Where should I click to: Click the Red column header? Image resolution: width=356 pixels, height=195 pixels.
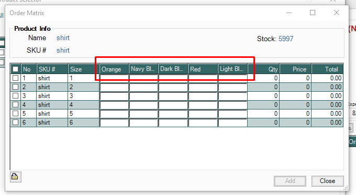click(x=203, y=69)
